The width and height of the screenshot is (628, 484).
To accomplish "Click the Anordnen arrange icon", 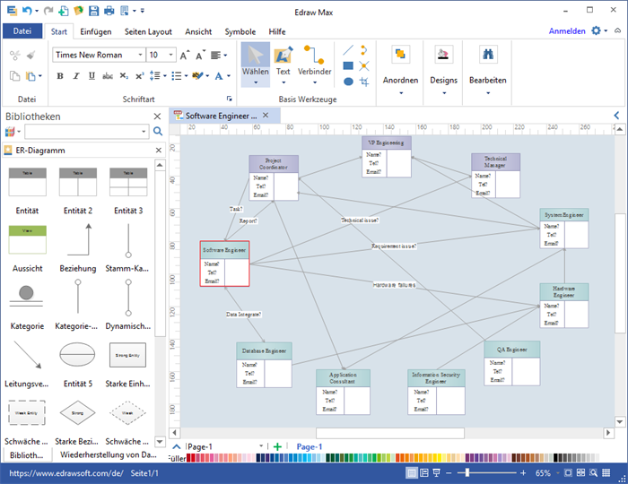I will point(400,54).
